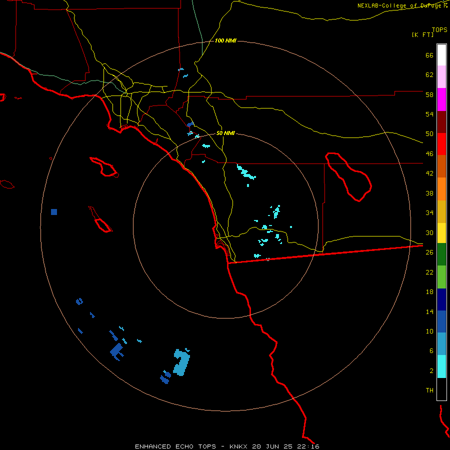Click the cyan 10 legend swatch
This screenshot has height=450, width=450.
click(441, 366)
